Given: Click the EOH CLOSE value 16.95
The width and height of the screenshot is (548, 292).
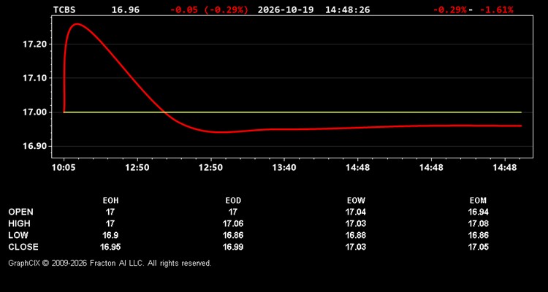Looking at the screenshot, I should [x=110, y=247].
